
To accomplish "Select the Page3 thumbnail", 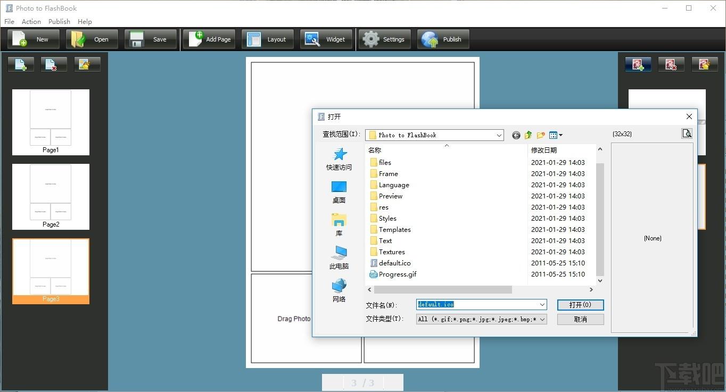I will [51, 271].
